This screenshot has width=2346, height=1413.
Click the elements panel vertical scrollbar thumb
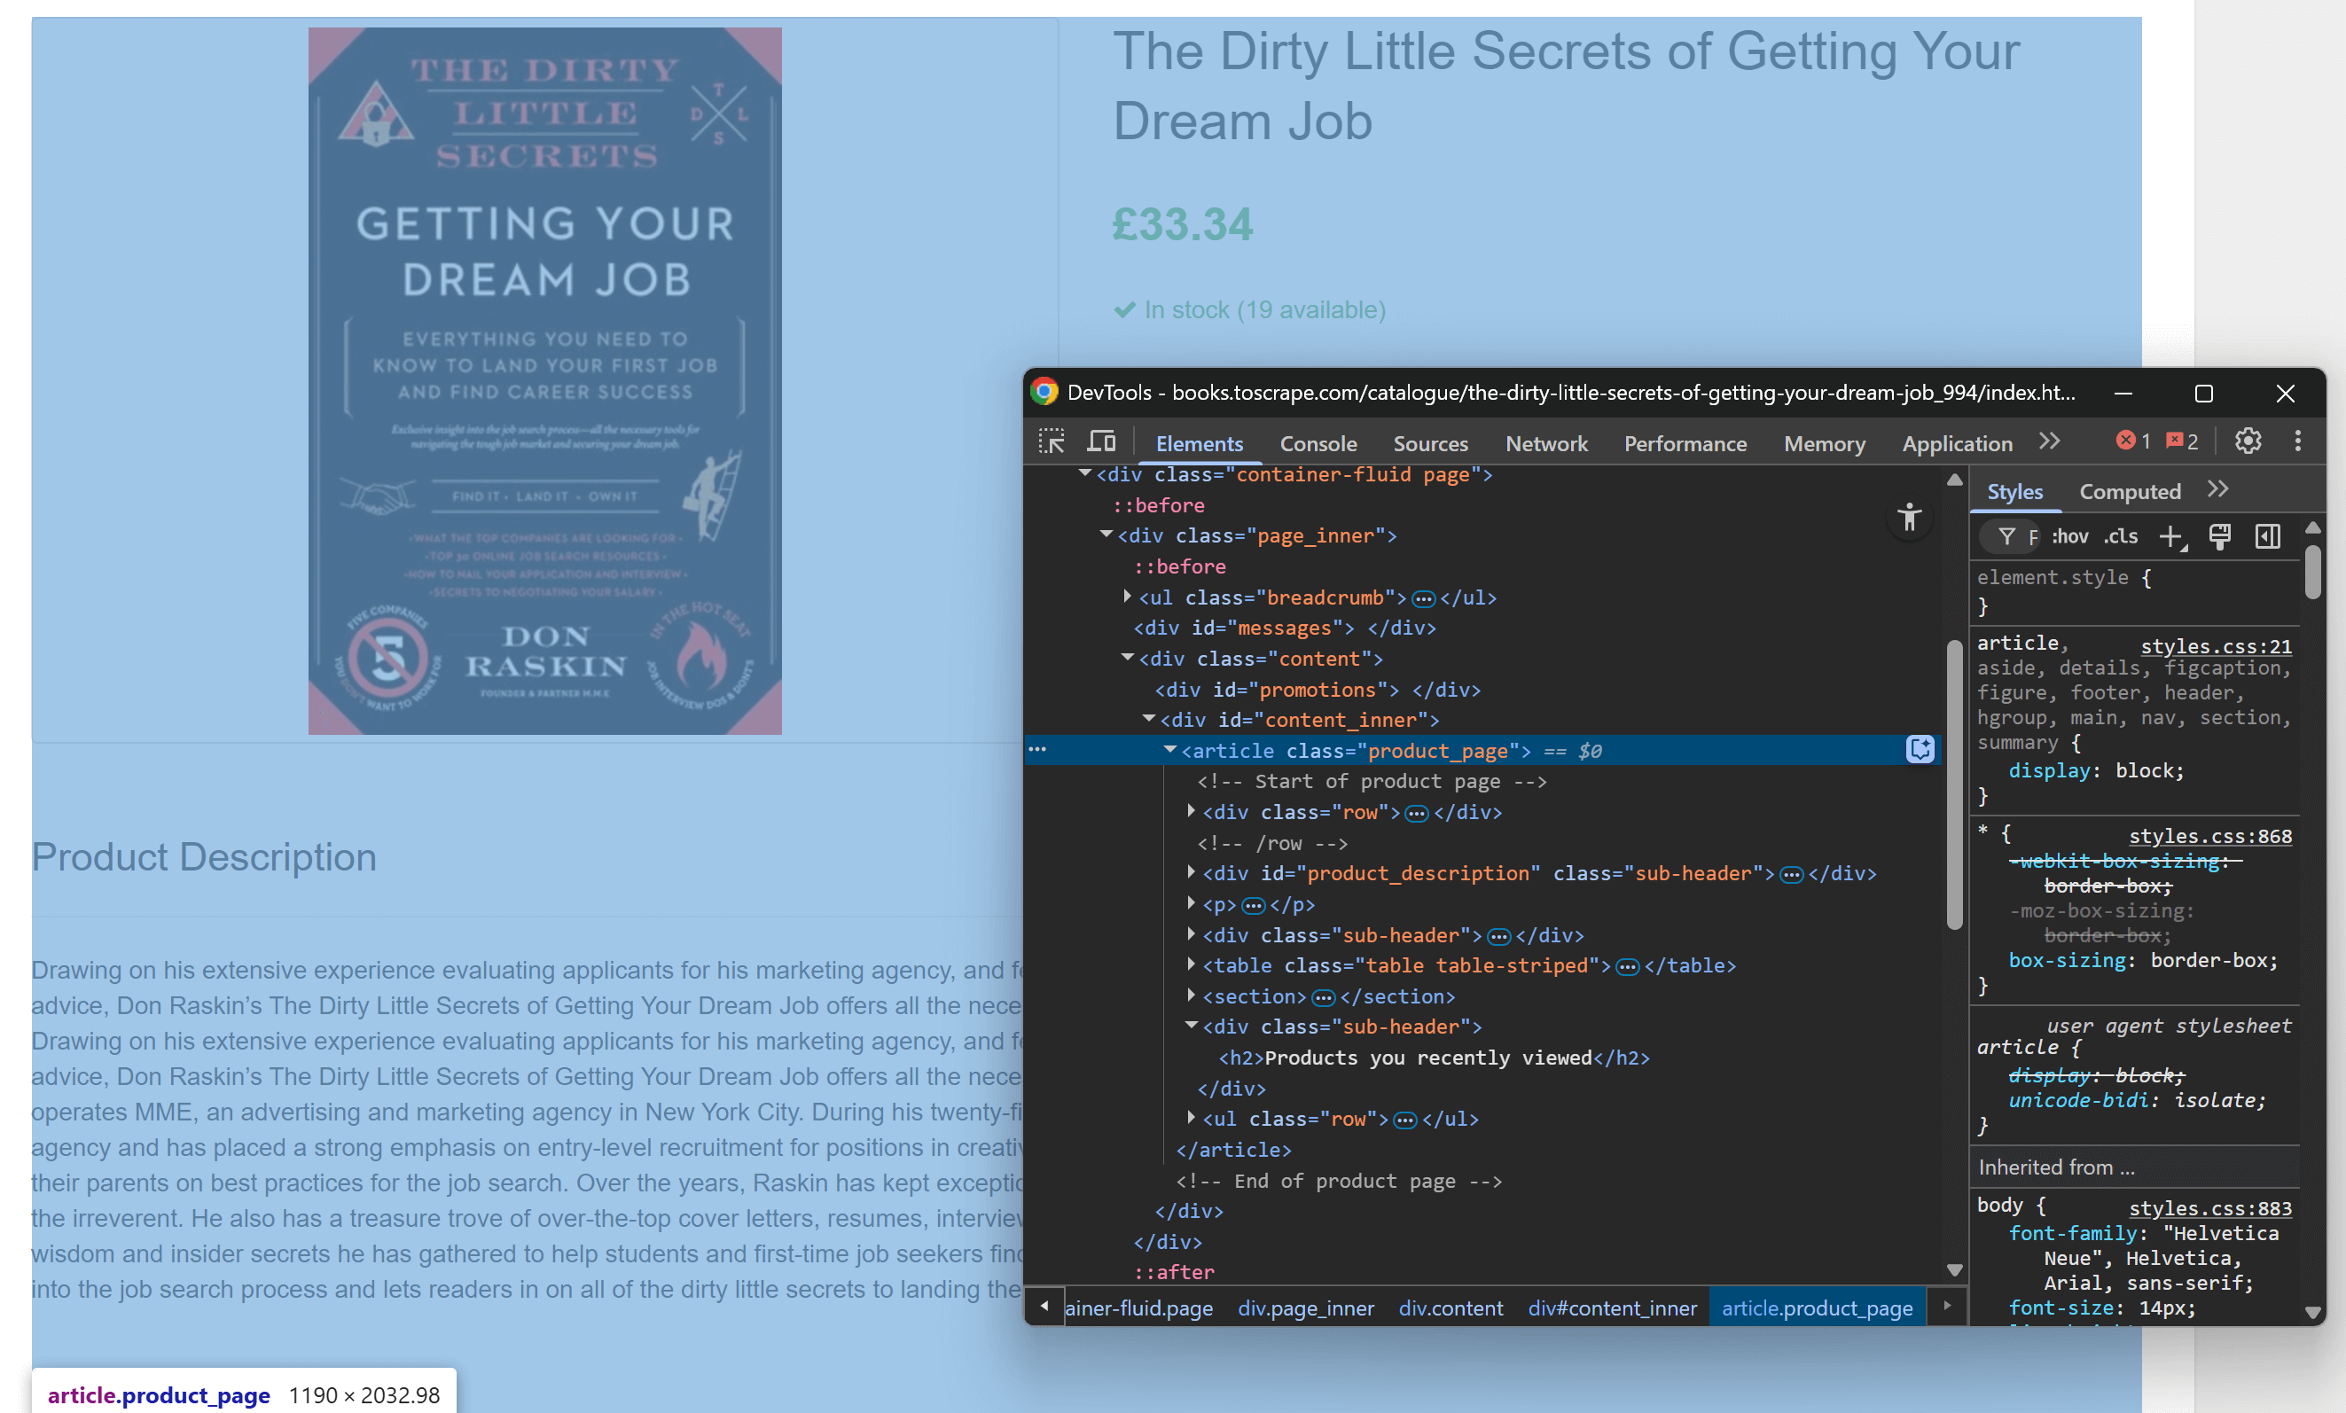click(x=1954, y=785)
